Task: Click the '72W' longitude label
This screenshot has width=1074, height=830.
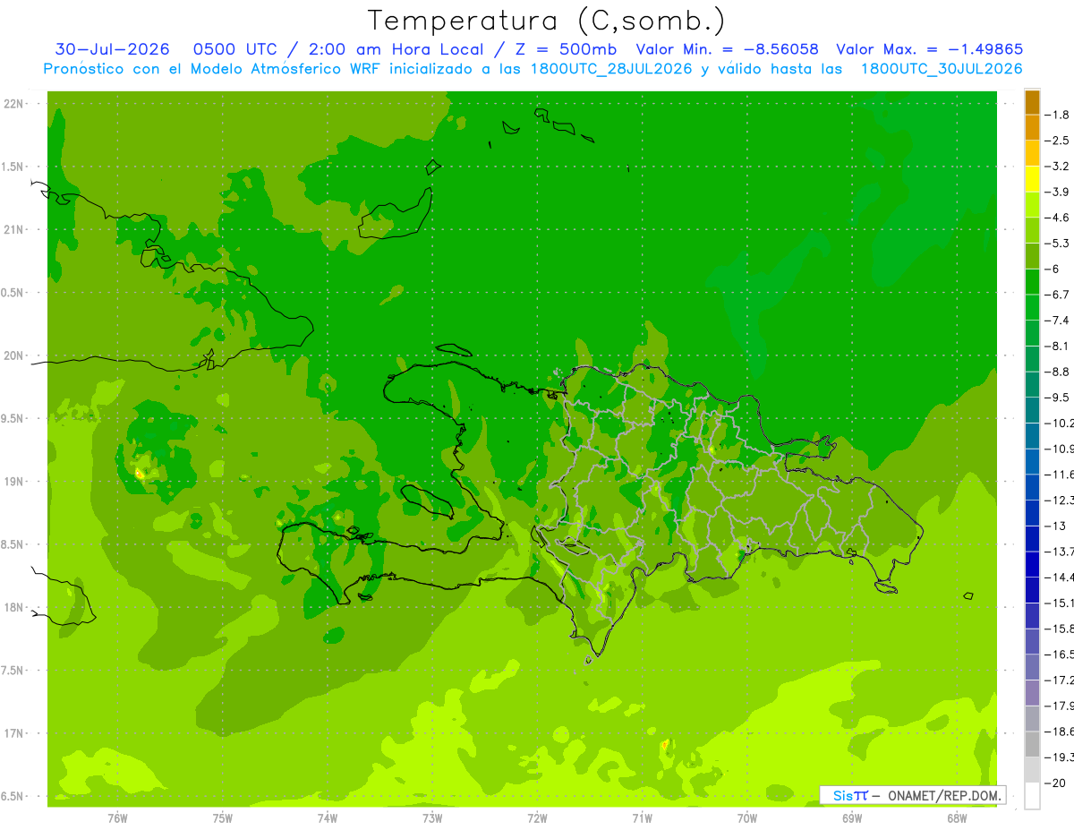Action: pyautogui.click(x=537, y=818)
